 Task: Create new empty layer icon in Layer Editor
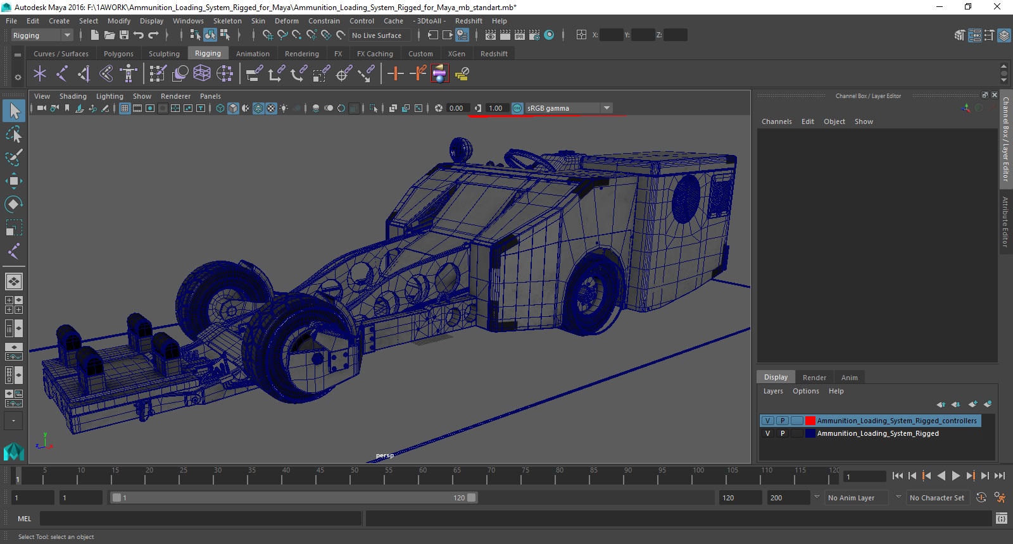(x=972, y=404)
